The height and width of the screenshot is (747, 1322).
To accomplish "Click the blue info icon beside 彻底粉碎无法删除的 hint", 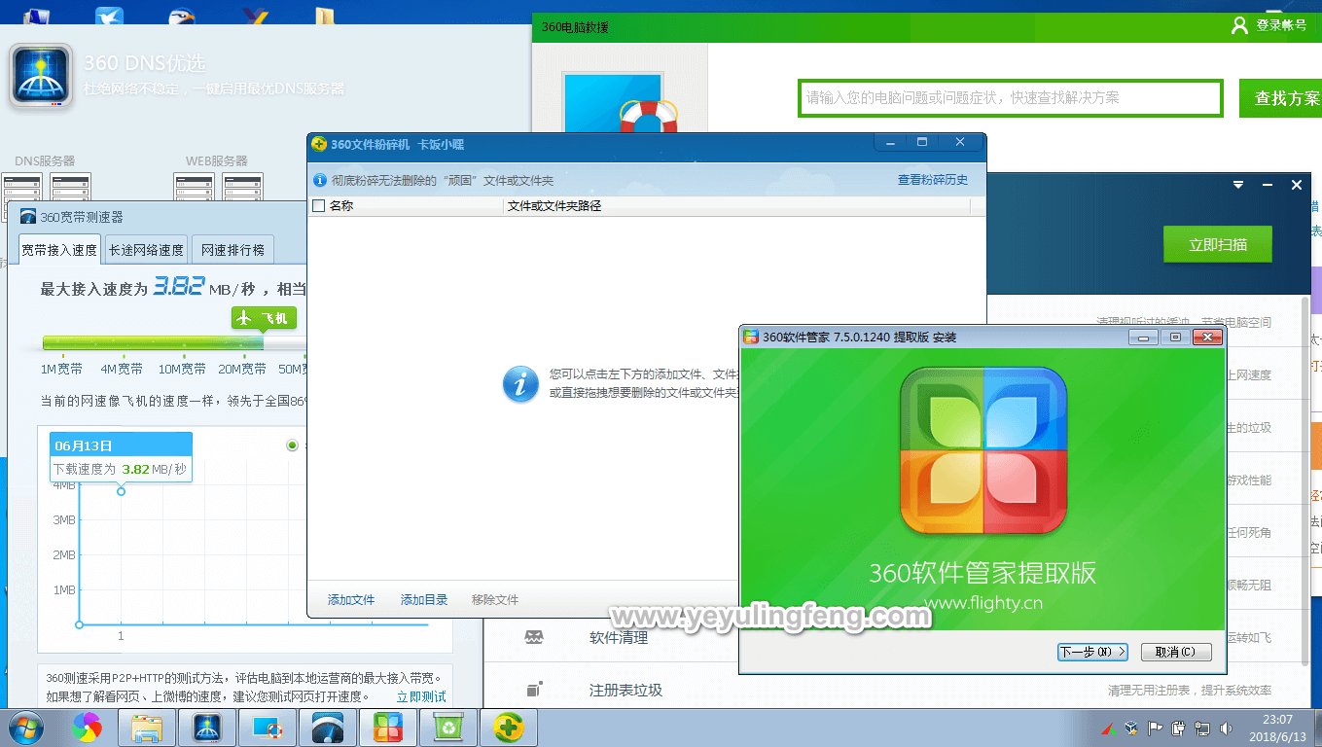I will point(319,180).
